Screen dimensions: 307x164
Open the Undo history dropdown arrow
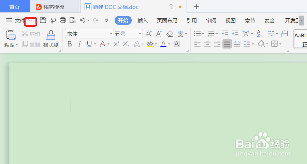[88, 21]
